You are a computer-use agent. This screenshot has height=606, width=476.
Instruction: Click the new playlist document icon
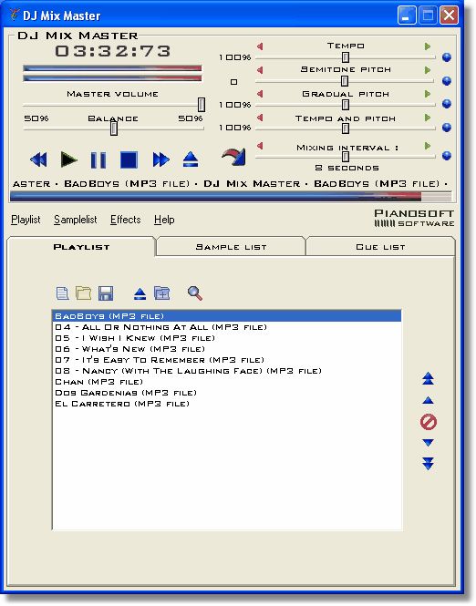point(62,293)
